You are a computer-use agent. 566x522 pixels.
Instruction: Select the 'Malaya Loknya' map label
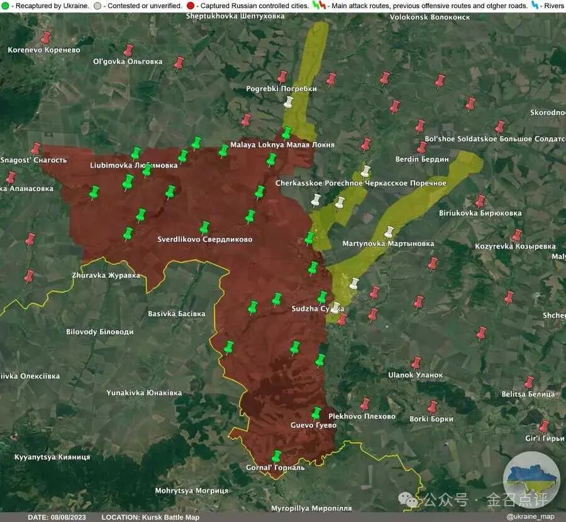click(282, 145)
